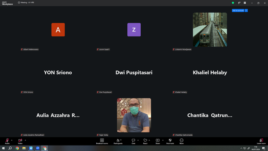Open the Windows notification center

coord(263,148)
